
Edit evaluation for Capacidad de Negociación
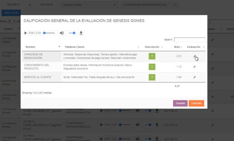coord(195,56)
